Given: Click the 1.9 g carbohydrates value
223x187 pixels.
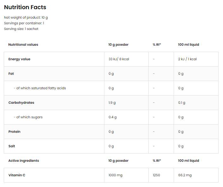Looking at the screenshot, I should [112, 103].
